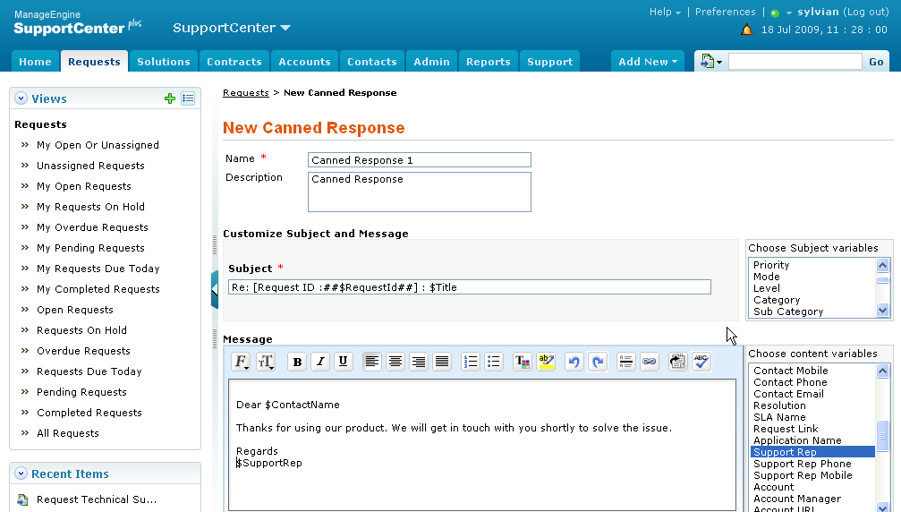The height and width of the screenshot is (512, 901).
Task: Open the Accounts tab
Action: click(x=304, y=62)
